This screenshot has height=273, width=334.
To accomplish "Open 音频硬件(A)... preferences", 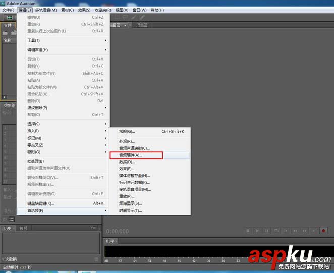I will [149, 155].
